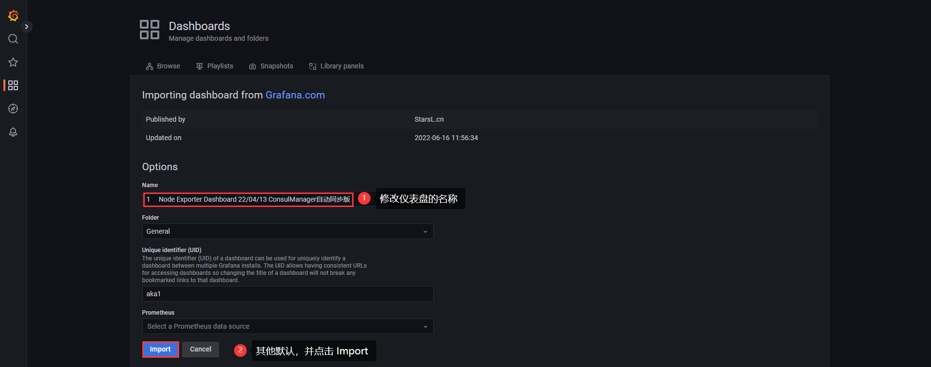Click the Published by label

pos(166,119)
